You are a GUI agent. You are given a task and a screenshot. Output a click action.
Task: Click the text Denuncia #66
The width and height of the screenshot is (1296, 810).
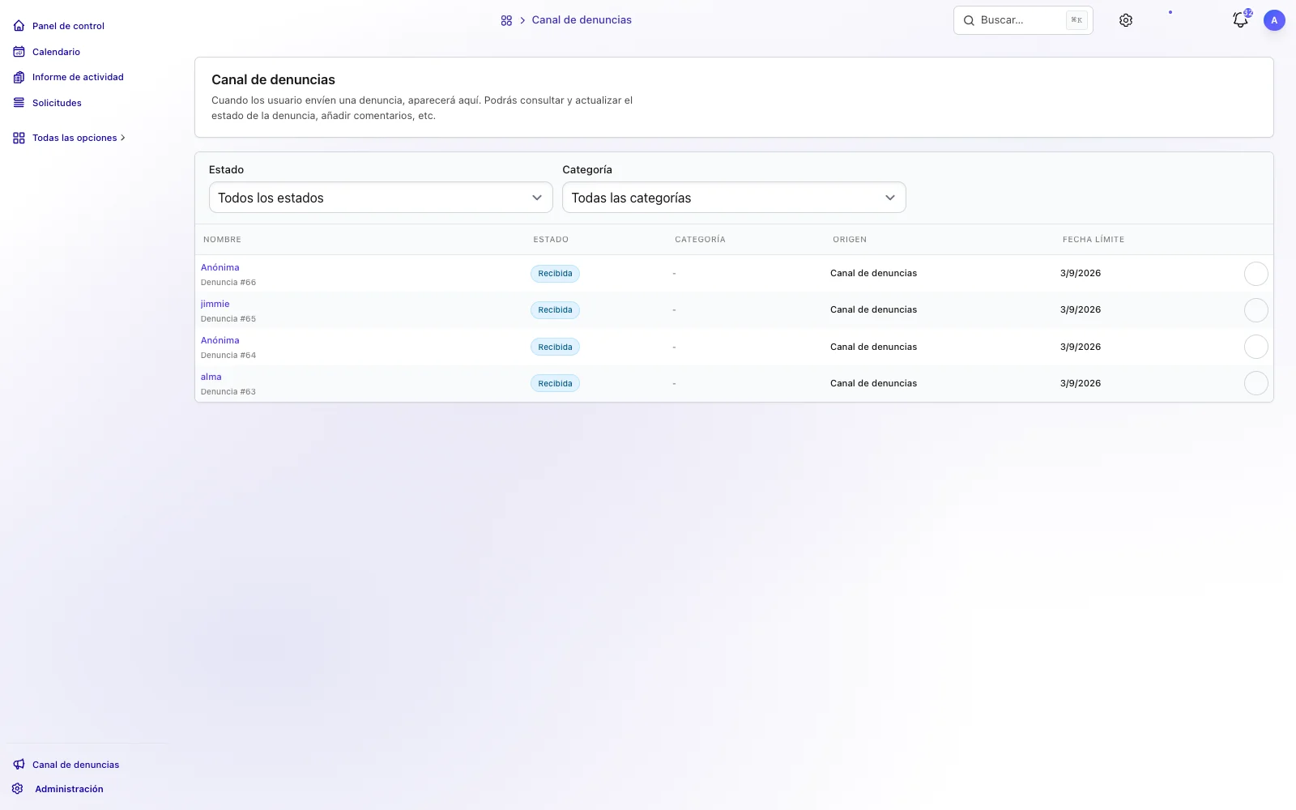pos(228,283)
